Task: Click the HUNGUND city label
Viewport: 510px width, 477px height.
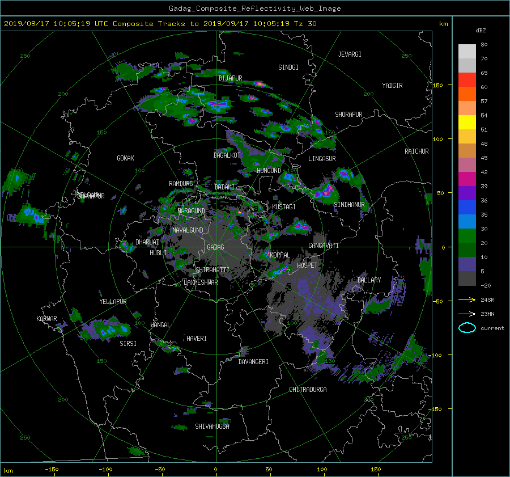Action: (269, 171)
